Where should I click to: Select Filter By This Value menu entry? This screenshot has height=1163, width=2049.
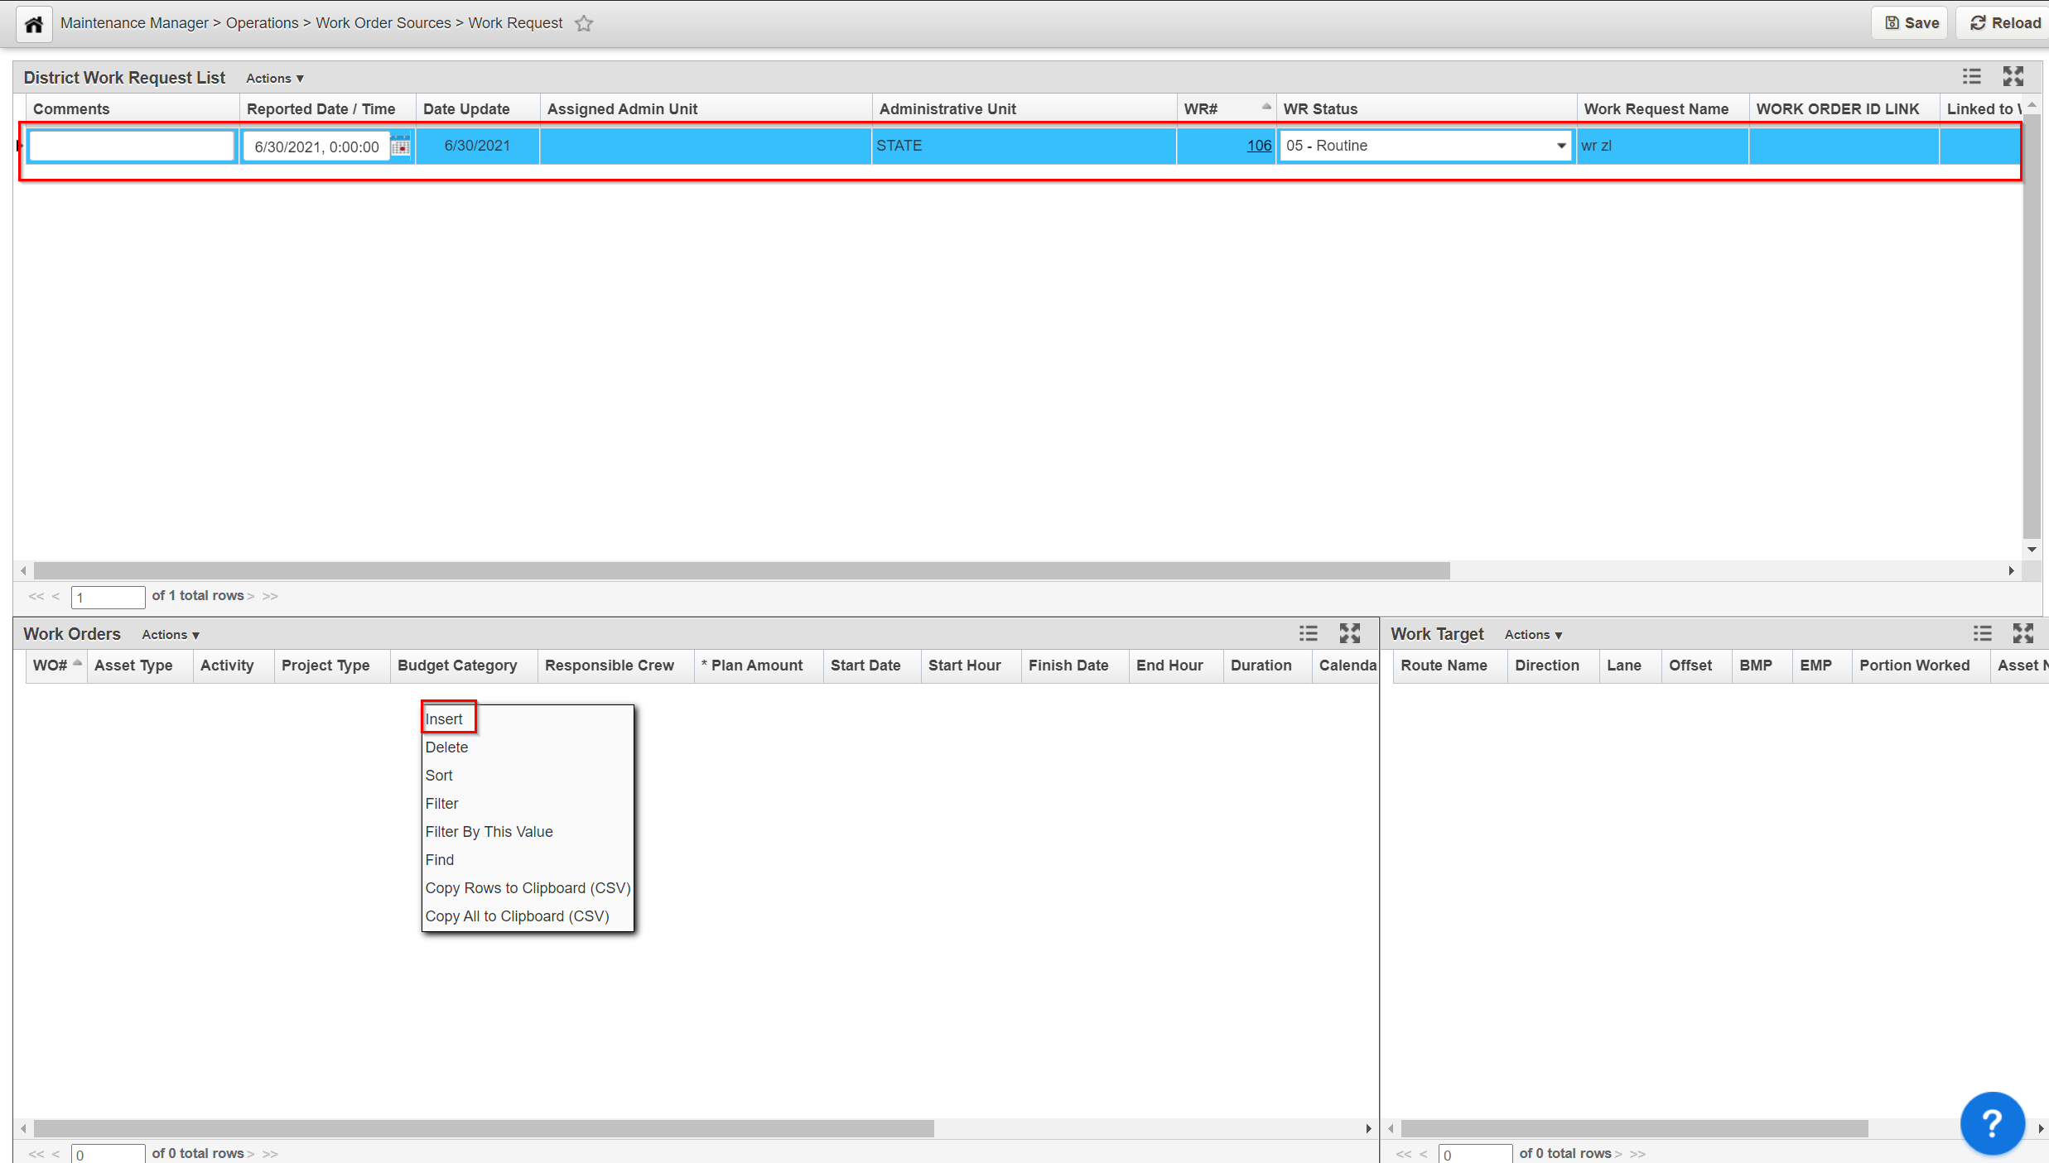(x=489, y=831)
